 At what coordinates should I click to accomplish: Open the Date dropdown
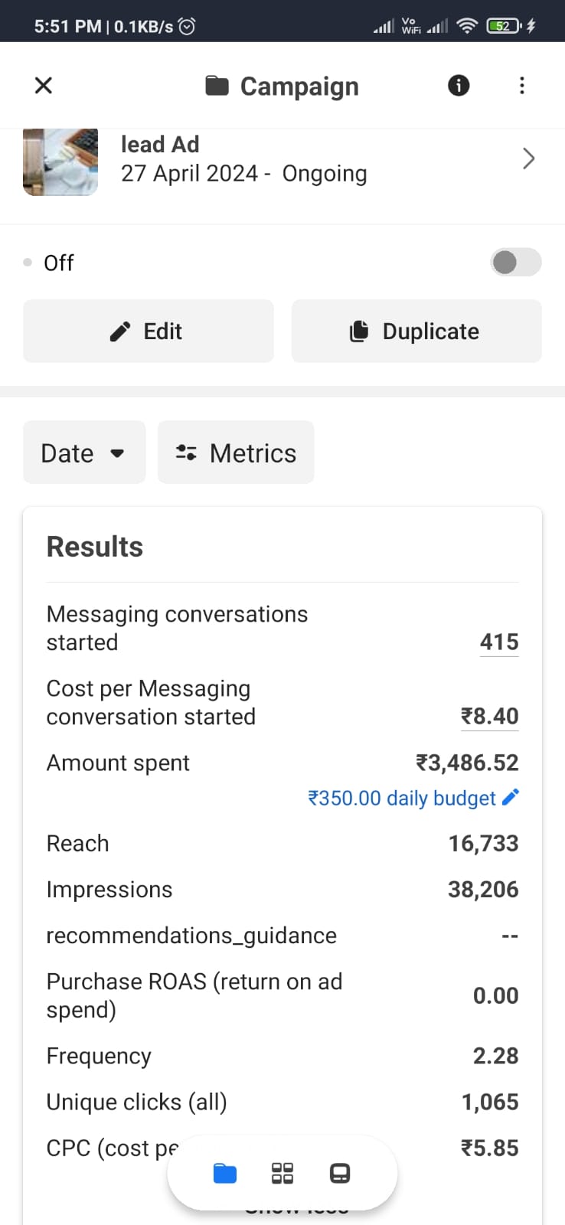tap(83, 452)
